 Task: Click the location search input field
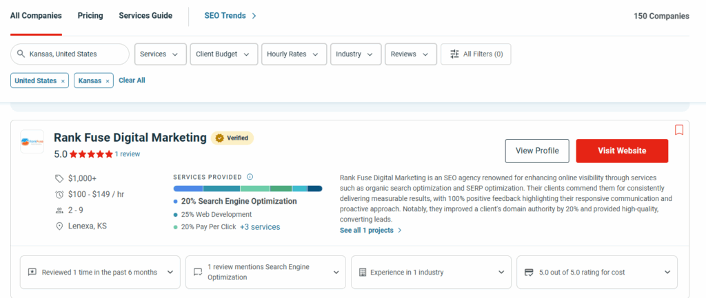point(76,54)
